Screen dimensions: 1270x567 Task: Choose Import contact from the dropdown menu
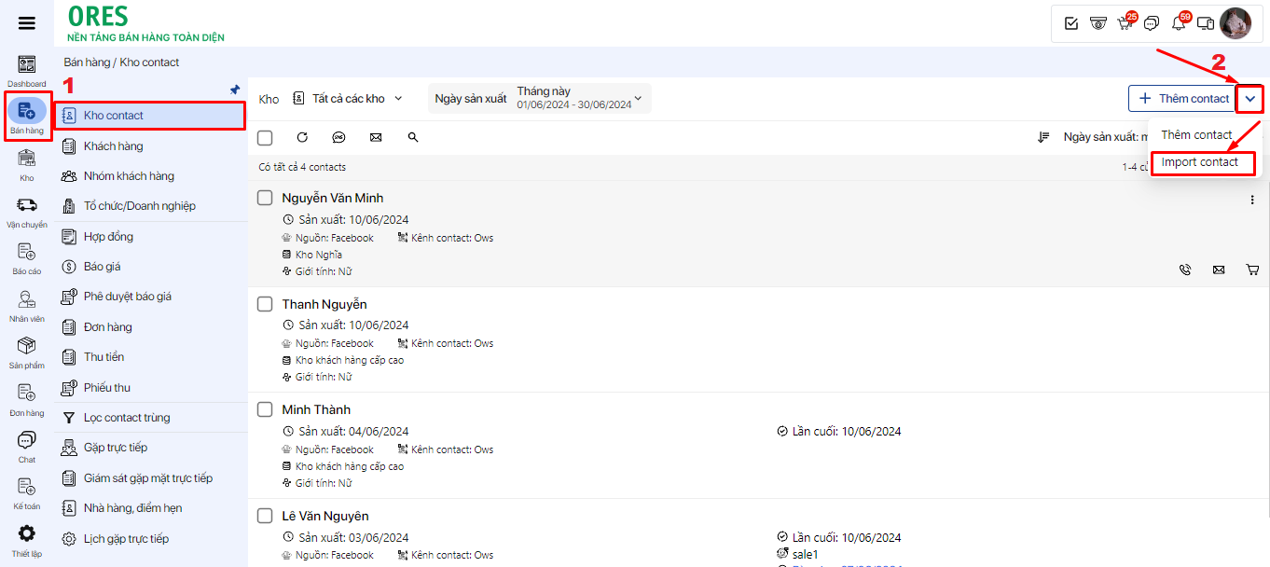coord(1200,162)
